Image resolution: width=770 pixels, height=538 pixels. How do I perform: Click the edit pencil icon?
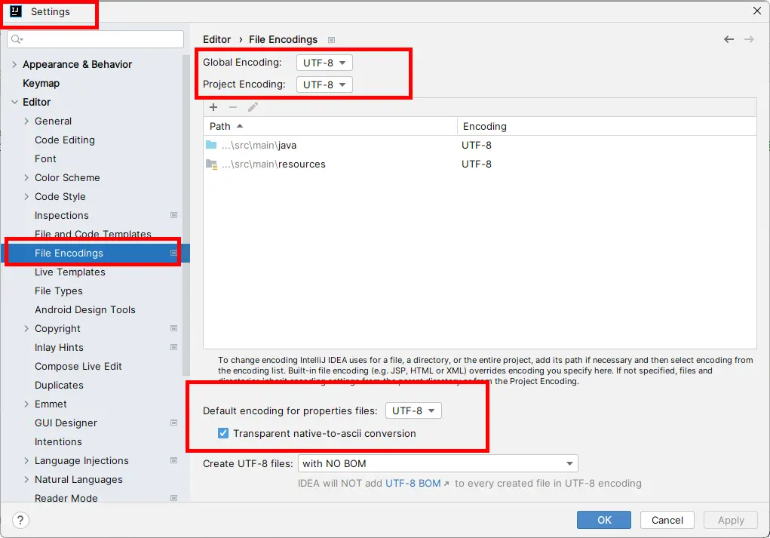coord(253,107)
